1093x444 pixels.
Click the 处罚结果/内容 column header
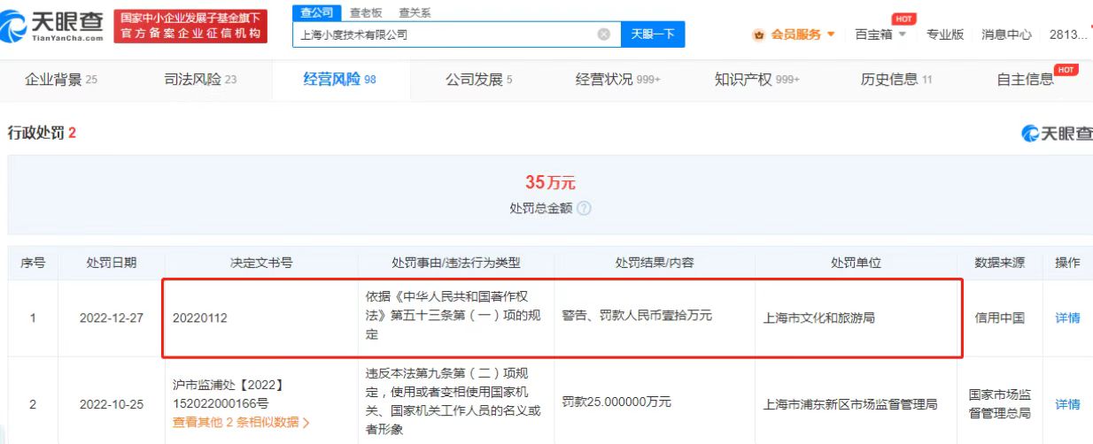(655, 263)
